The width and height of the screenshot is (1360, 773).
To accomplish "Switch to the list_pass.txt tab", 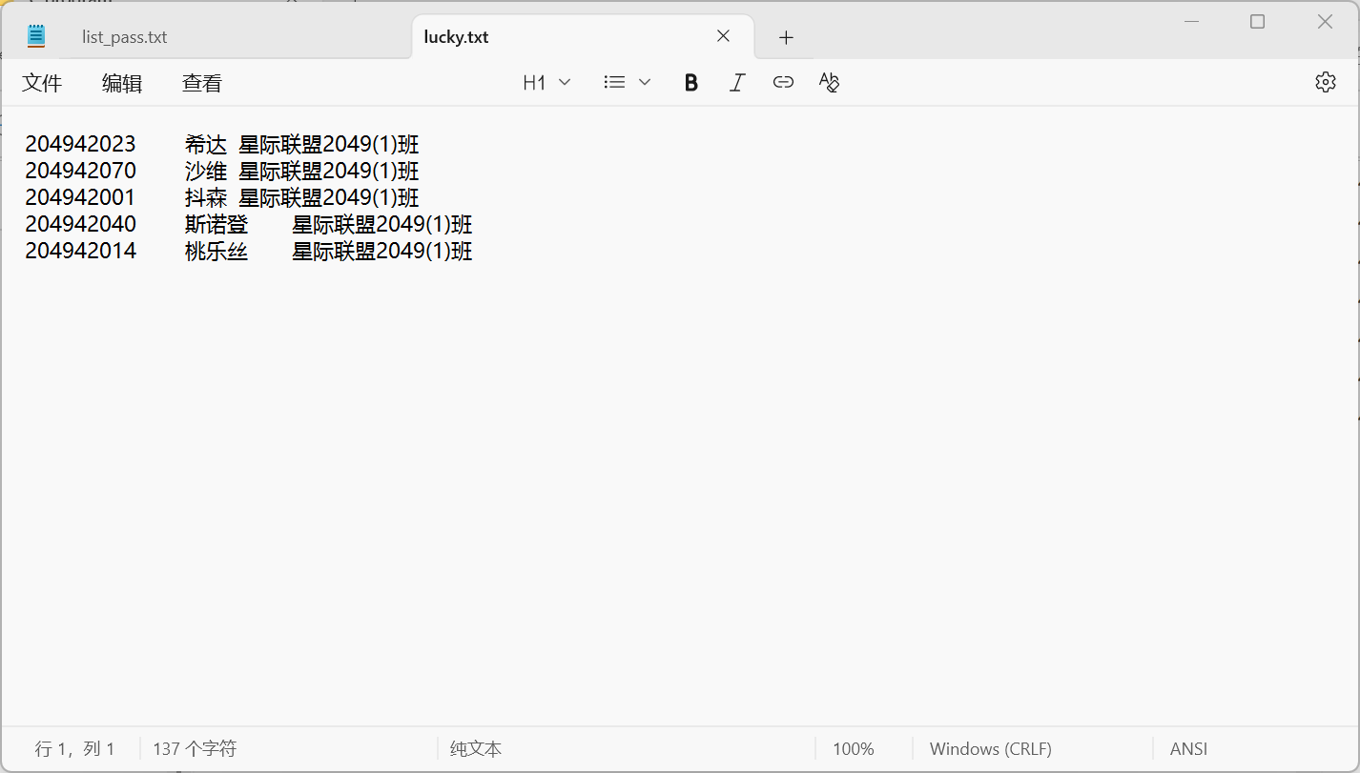I will coord(122,36).
